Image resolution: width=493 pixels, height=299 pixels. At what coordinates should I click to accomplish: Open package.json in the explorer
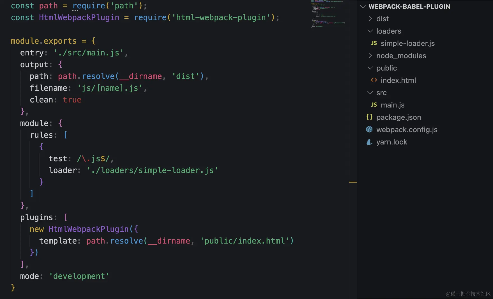click(398, 117)
